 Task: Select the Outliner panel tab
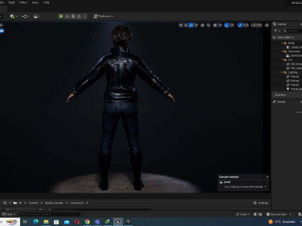pos(280,24)
